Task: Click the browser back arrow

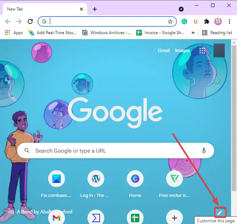Action: [8, 21]
